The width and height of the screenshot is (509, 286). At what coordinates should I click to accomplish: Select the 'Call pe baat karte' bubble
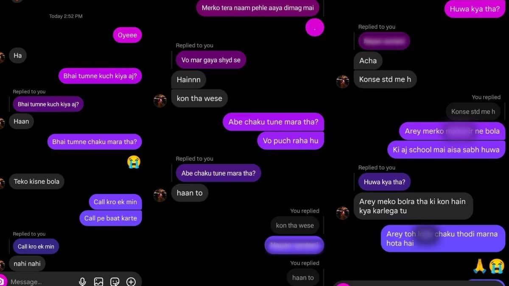click(110, 218)
